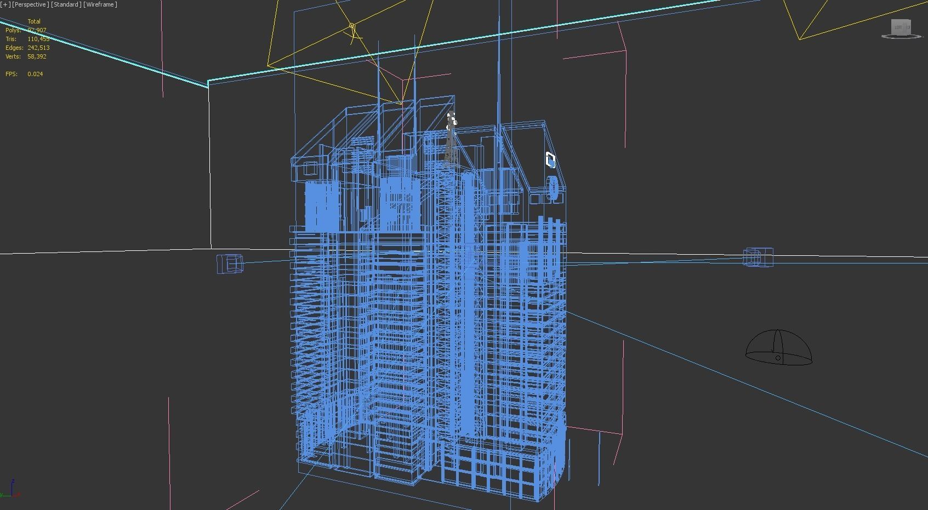Viewport: 928px width, 510px height.
Task: Click the Total statistics column header
Action: (34, 21)
